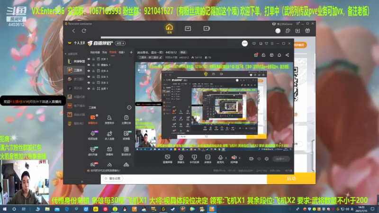Open the 弹幕助手 tool
The image size is (379, 213).
click(x=92, y=120)
